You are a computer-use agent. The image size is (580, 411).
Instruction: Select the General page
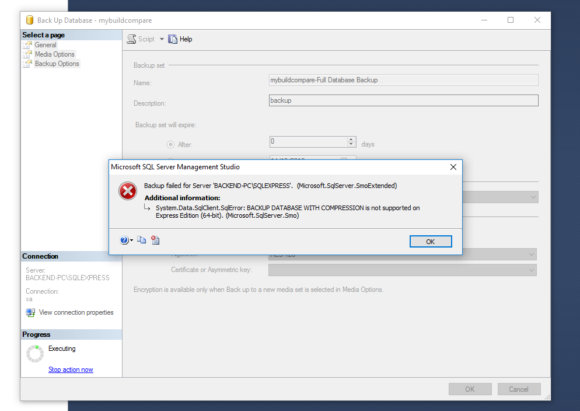(x=46, y=45)
